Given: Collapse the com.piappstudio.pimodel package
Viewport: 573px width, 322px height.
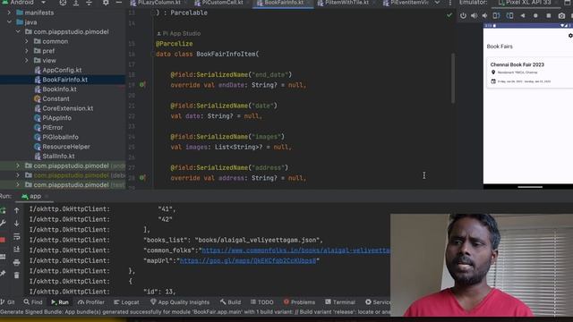Looking at the screenshot, I should pos(18,32).
